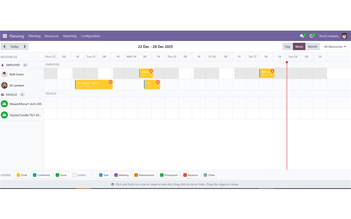Switch to Month view
The image size is (351, 219).
pos(313,47)
